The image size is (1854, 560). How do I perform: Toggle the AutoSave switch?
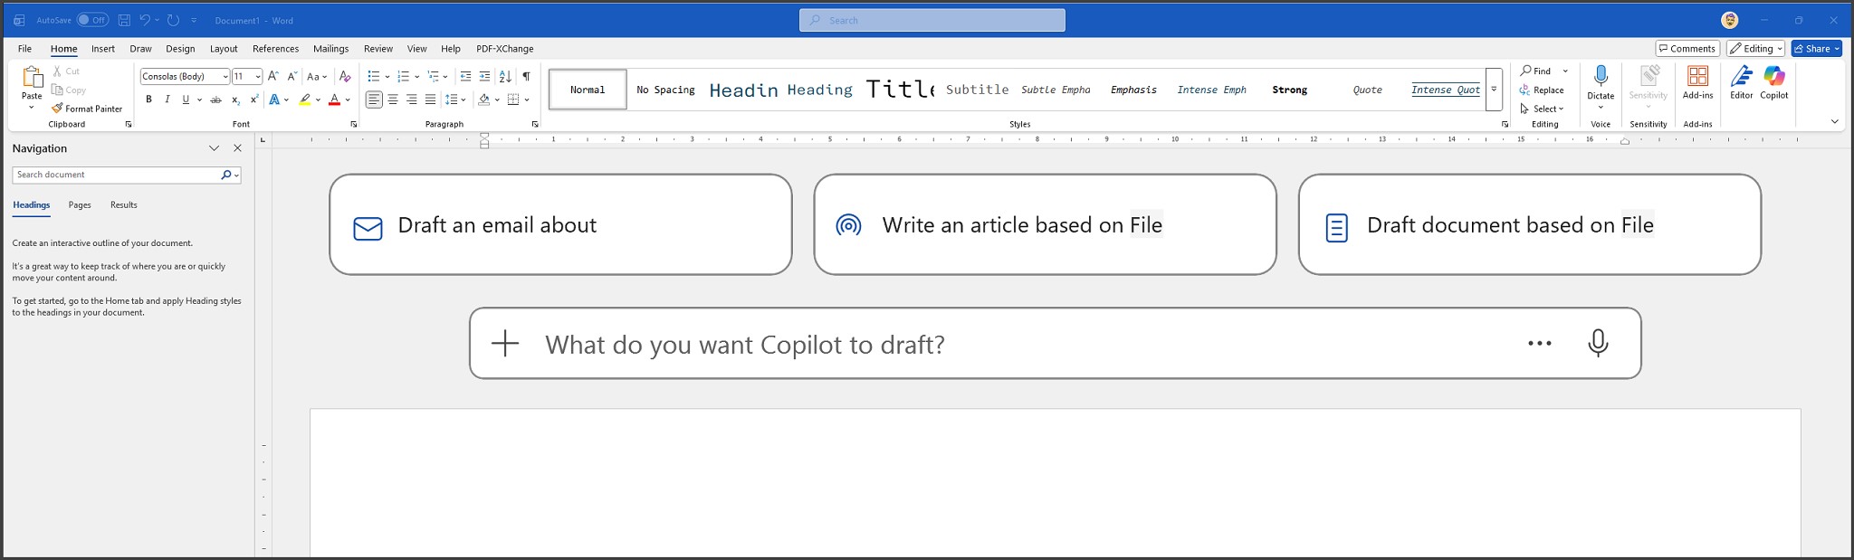tap(92, 20)
